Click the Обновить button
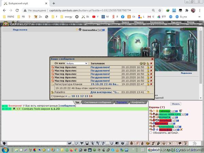 coord(176,104)
